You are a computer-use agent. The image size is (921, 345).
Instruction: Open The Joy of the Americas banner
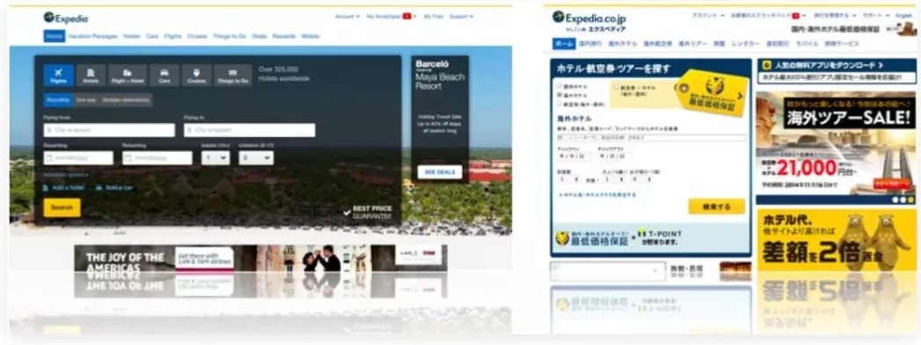click(x=260, y=258)
